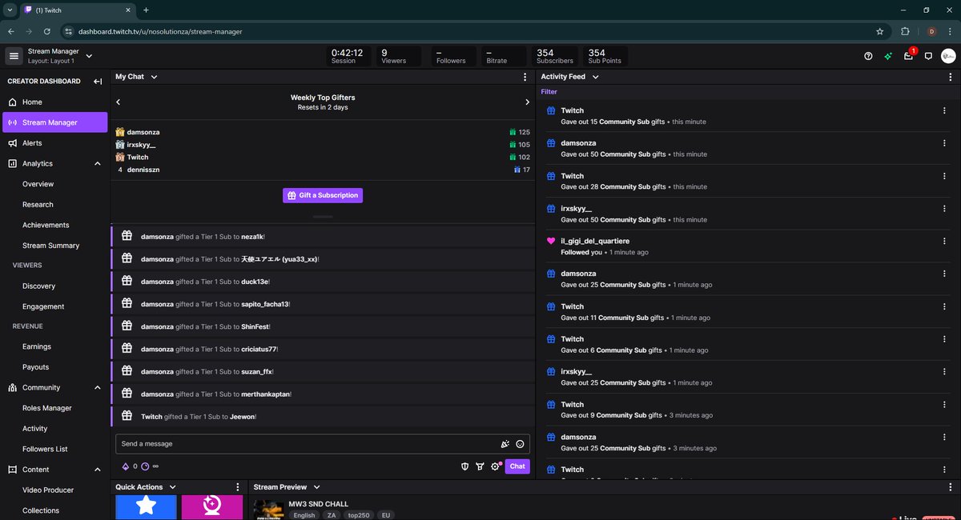
Task: Send message with the purple Chat button
Action: (x=517, y=466)
